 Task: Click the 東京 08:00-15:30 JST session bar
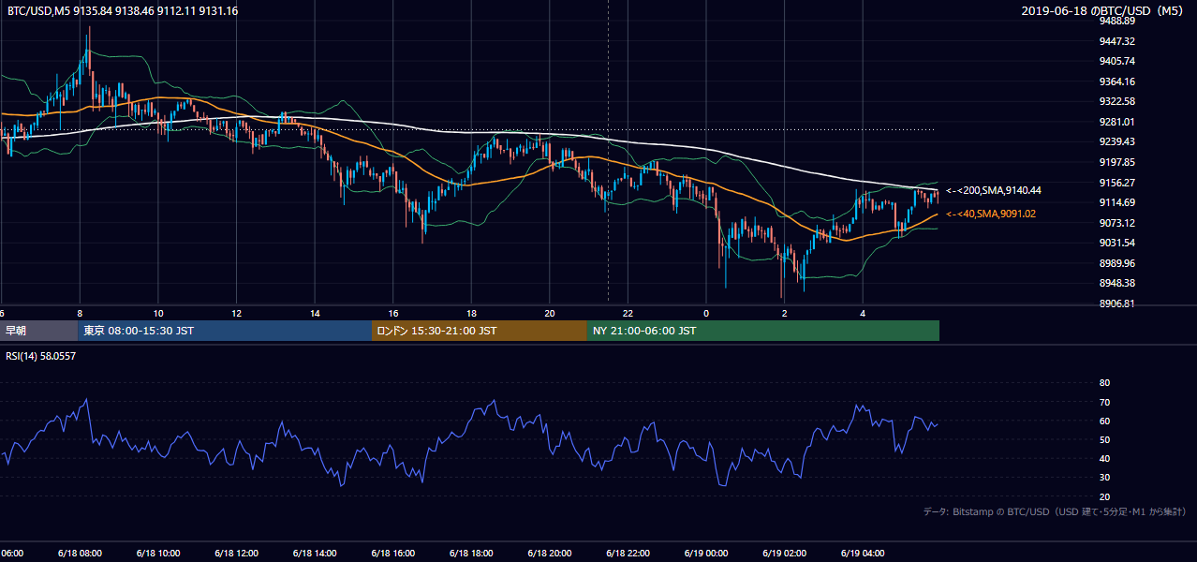click(x=225, y=331)
